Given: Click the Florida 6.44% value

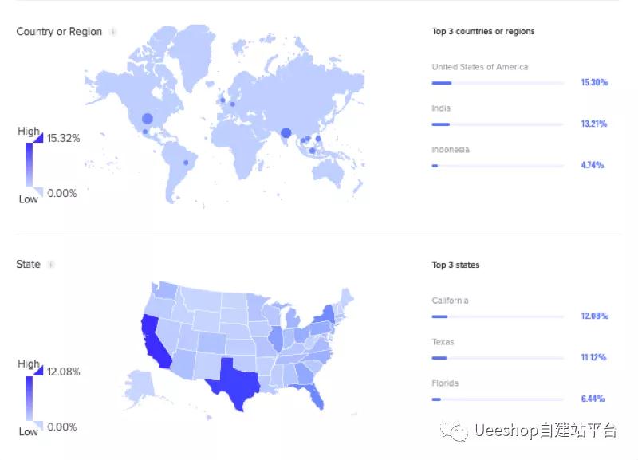Looking at the screenshot, I should tap(593, 399).
